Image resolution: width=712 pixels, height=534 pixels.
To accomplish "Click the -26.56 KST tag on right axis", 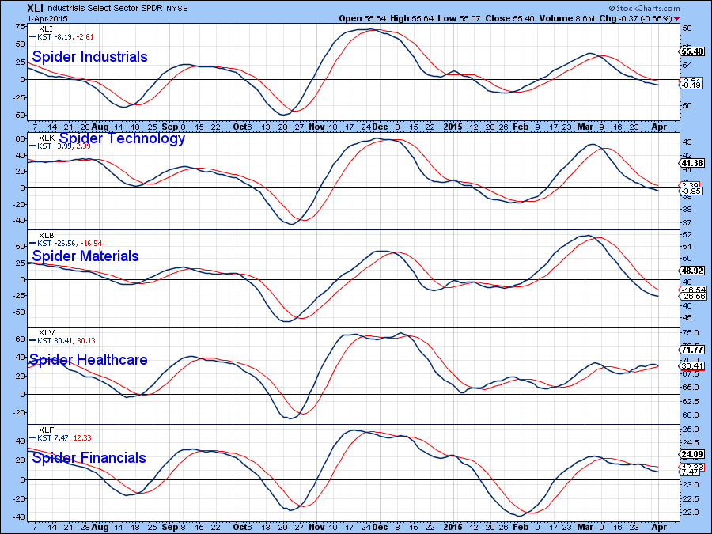I will tap(693, 296).
